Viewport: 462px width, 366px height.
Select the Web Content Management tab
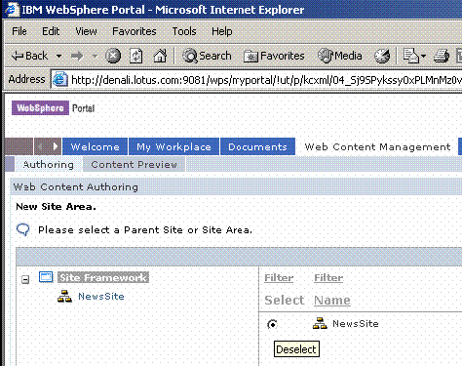(x=377, y=146)
